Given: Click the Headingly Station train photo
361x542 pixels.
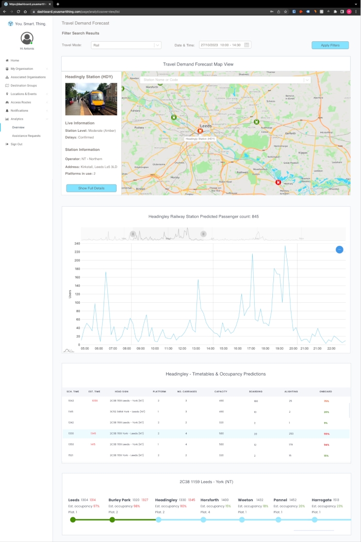Looking at the screenshot, I should click(x=91, y=99).
